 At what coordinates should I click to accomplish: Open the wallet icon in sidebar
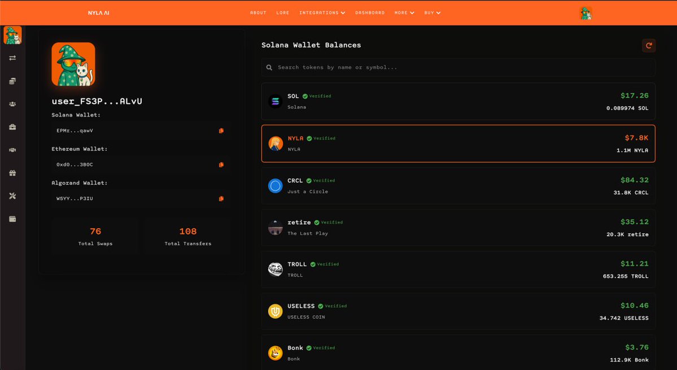pyautogui.click(x=12, y=219)
